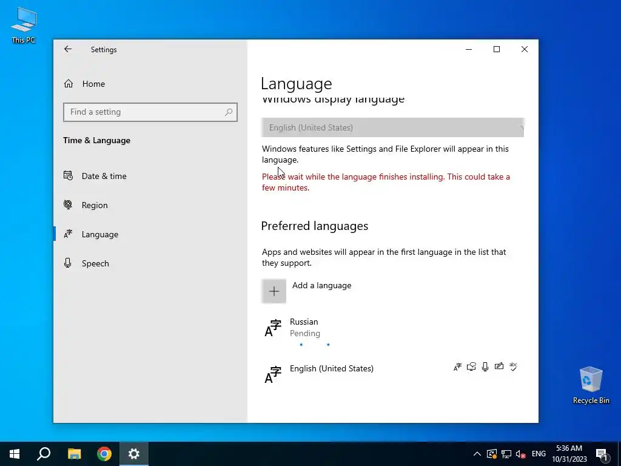The width and height of the screenshot is (621, 466).
Task: Click the ENG input language indicator
Action: click(539, 454)
